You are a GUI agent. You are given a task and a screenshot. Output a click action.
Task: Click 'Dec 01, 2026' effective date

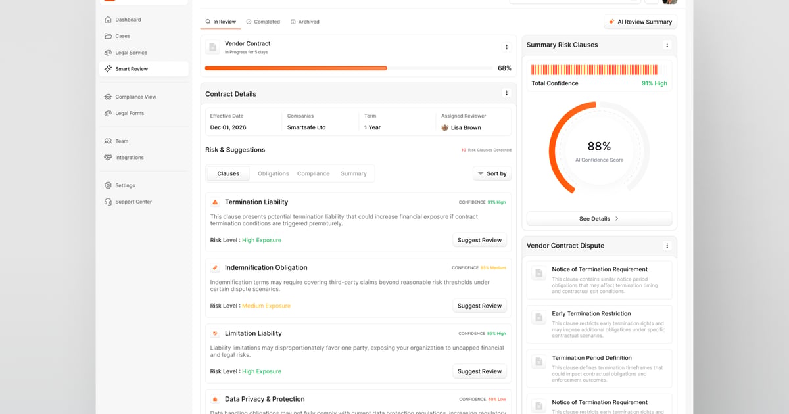point(228,127)
